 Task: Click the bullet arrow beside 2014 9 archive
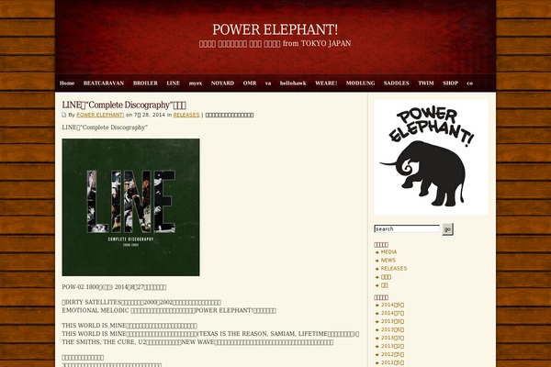[377, 306]
